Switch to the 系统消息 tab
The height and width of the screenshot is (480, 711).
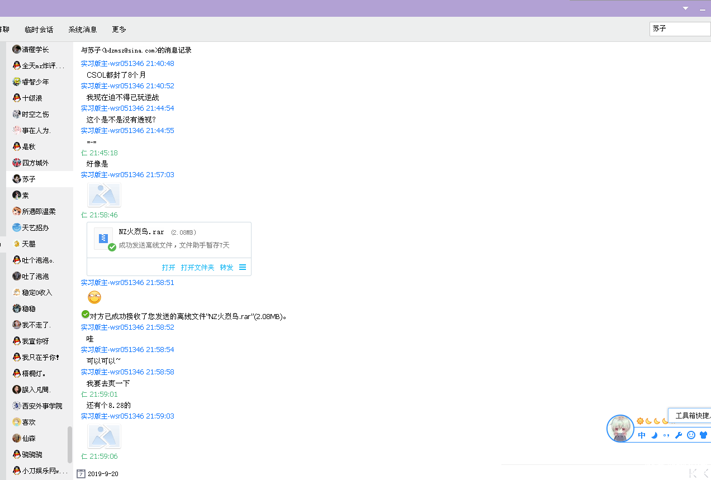coord(83,30)
